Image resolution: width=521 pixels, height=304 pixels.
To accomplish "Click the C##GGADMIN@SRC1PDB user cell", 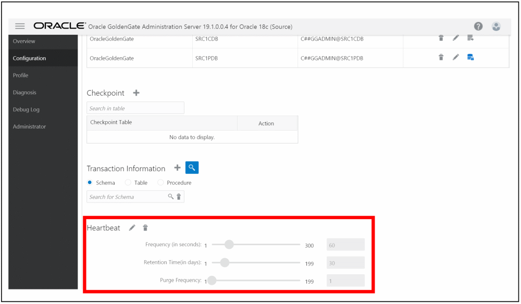I will (x=350, y=58).
